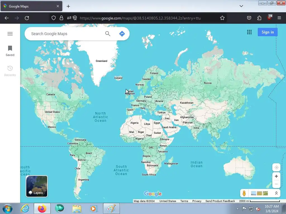Click the Madagascar label on map
The width and height of the screenshot is (286, 214).
[x=171, y=164]
